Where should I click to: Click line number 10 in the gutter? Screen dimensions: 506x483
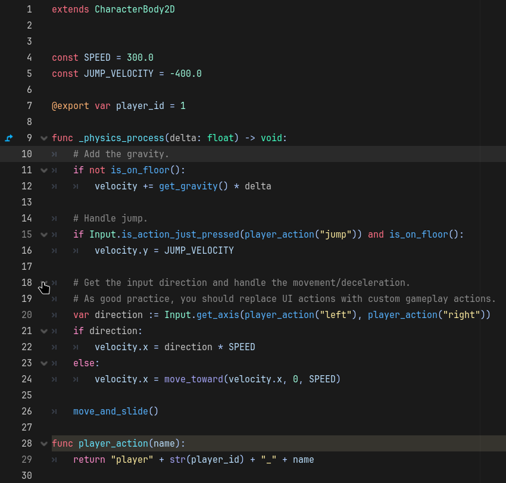click(26, 154)
